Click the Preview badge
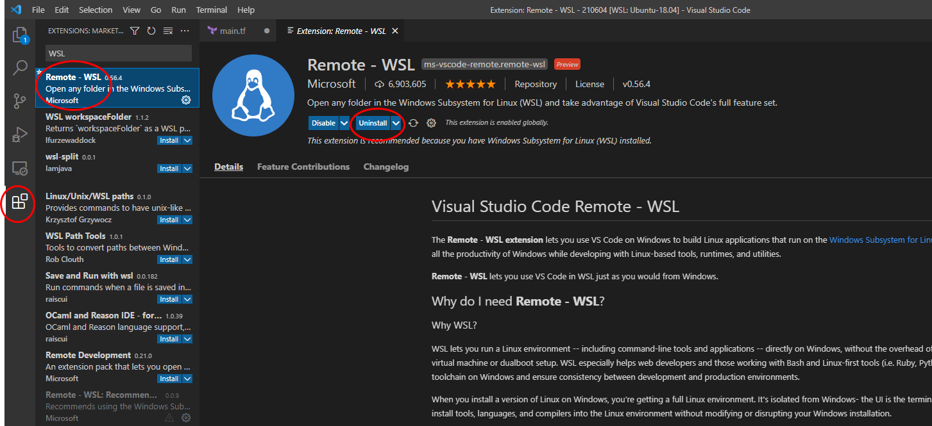Viewport: 932px width, 426px height. [x=567, y=64]
